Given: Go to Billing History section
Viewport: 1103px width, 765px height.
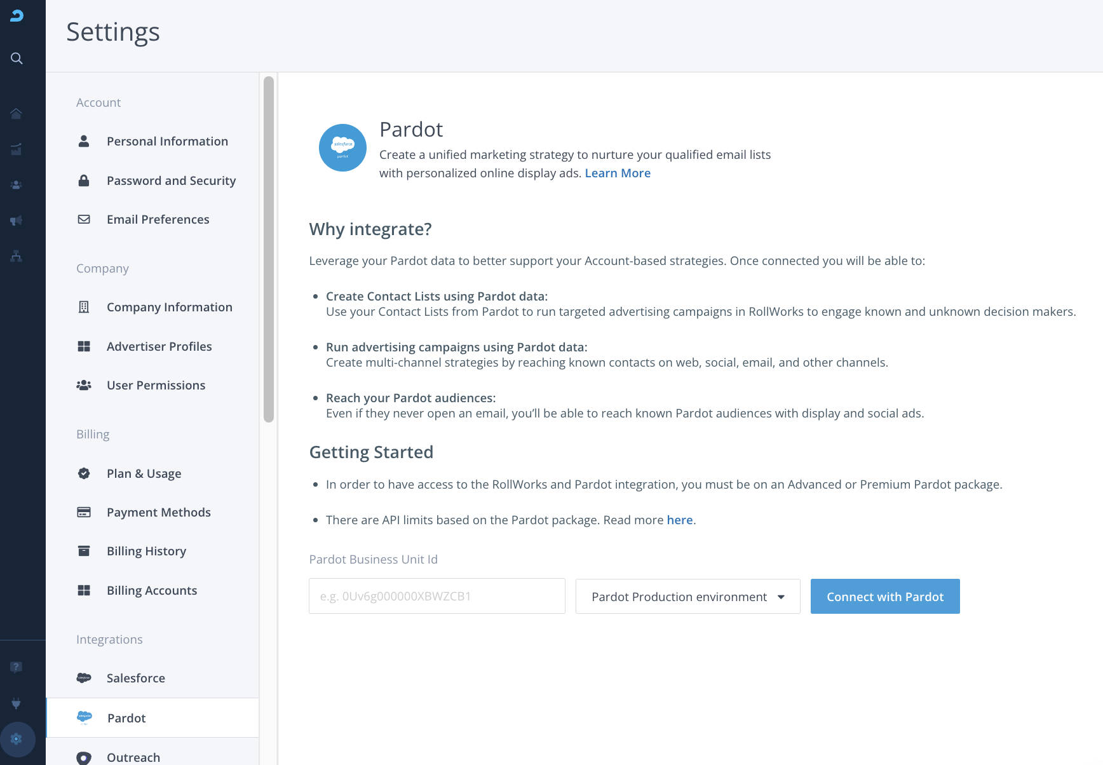Looking at the screenshot, I should click(x=146, y=552).
